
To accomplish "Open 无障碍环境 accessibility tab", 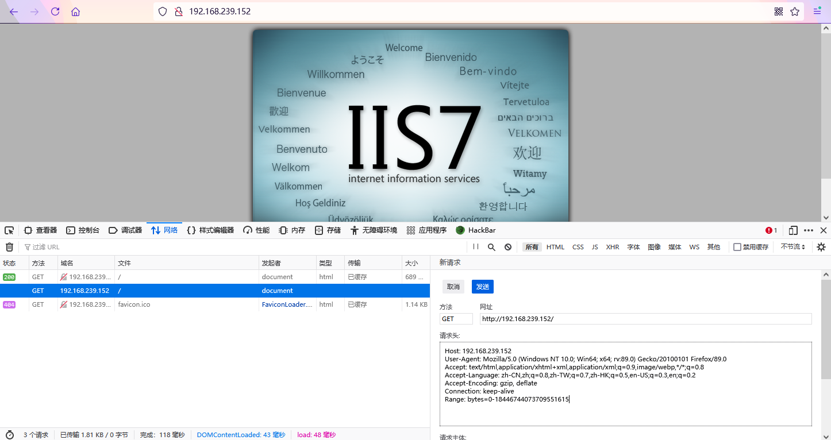I will tap(374, 230).
